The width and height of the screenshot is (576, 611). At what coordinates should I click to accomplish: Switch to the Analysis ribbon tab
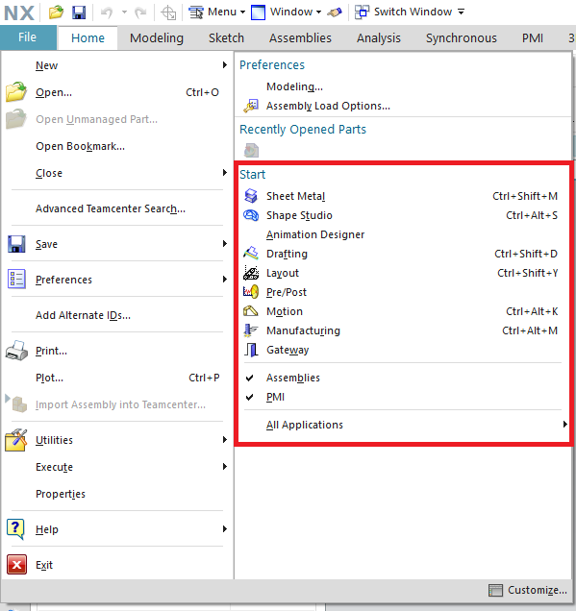pos(378,38)
